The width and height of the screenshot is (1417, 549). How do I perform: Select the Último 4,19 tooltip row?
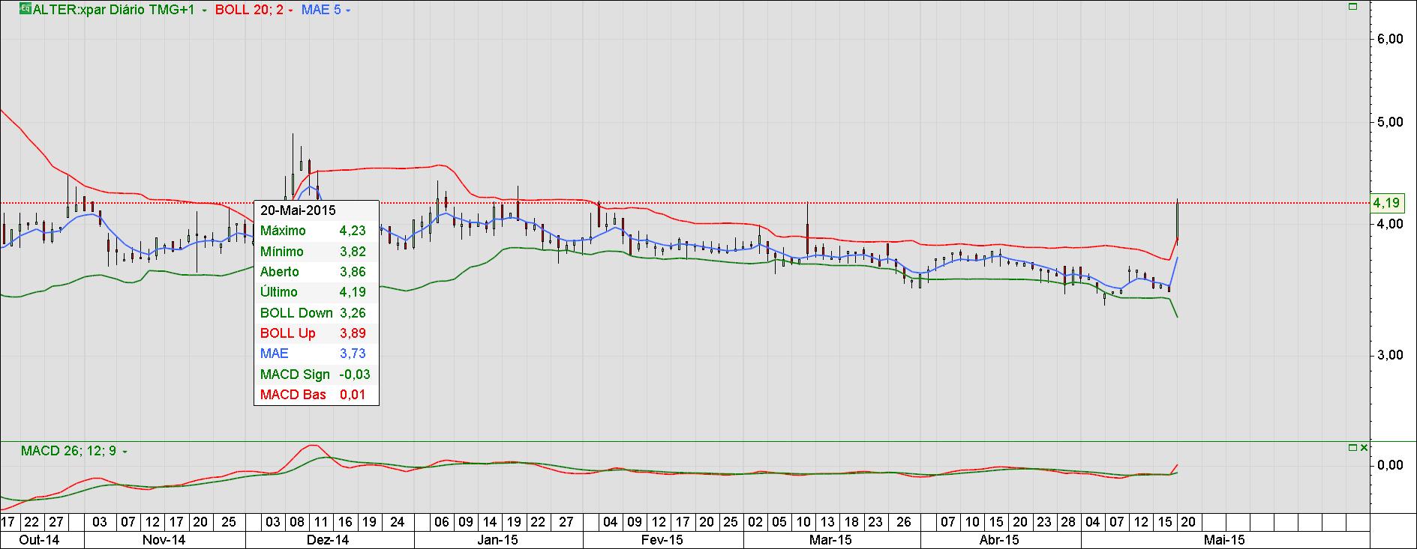coord(316,292)
